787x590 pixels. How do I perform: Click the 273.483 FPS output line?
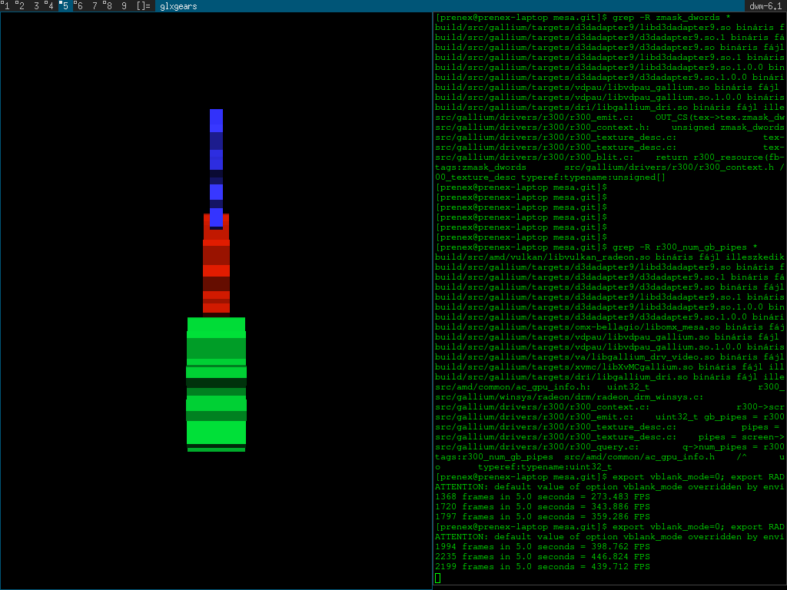click(542, 497)
